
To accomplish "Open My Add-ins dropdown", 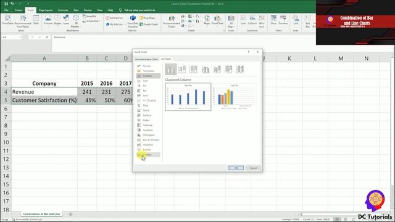I will coord(115,24).
